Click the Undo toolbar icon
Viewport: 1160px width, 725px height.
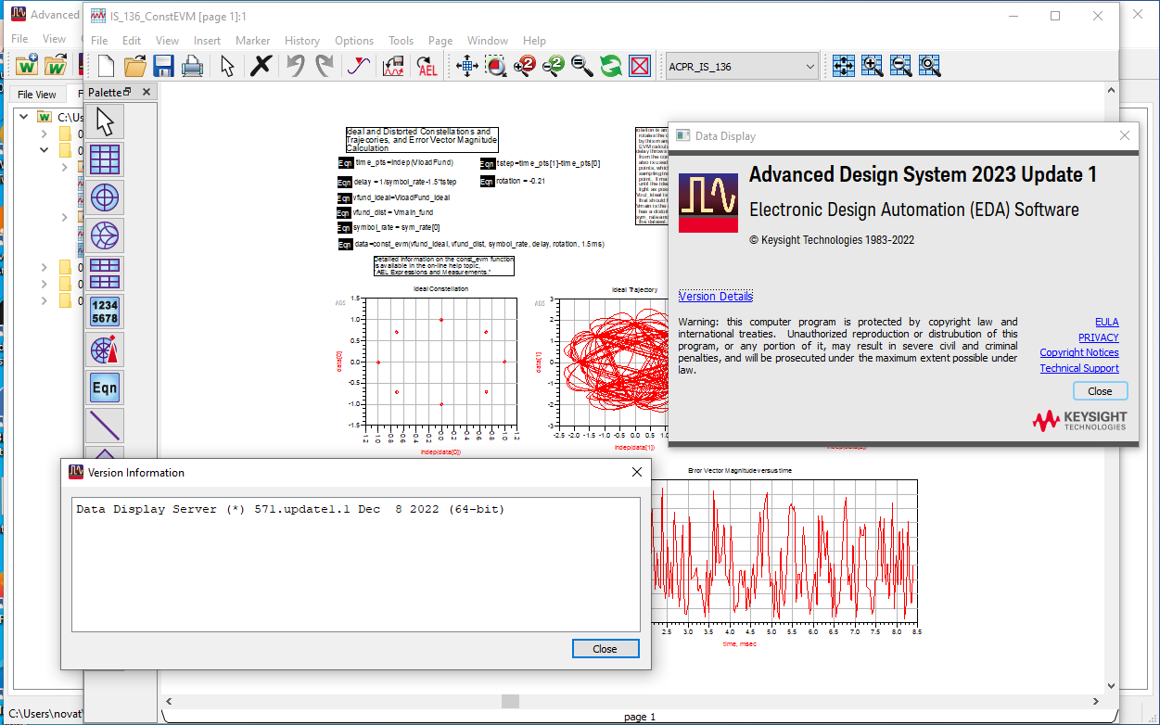pos(295,66)
